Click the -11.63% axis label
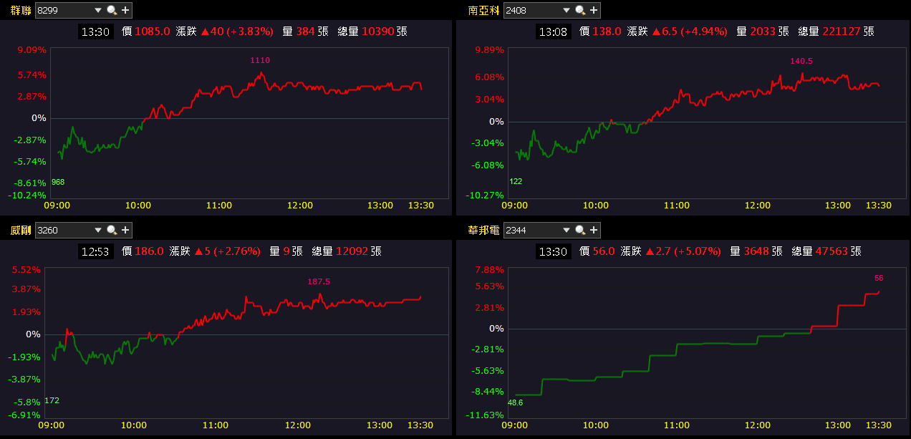This screenshot has height=439, width=911. tap(486, 415)
